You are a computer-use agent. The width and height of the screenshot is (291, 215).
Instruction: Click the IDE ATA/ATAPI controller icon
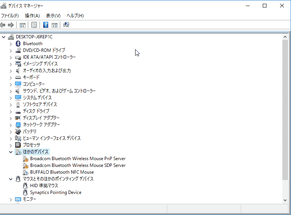[18, 57]
